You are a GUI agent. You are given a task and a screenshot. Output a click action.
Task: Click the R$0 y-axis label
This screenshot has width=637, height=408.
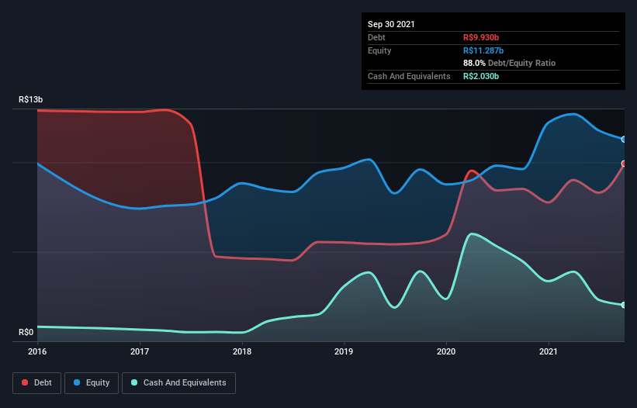(x=26, y=332)
